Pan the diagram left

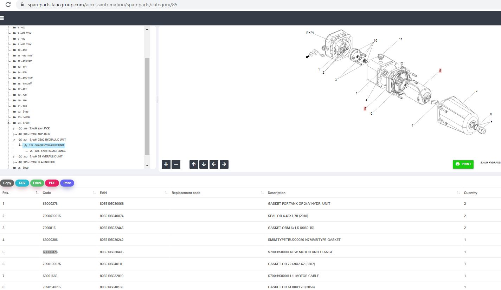[x=214, y=164]
